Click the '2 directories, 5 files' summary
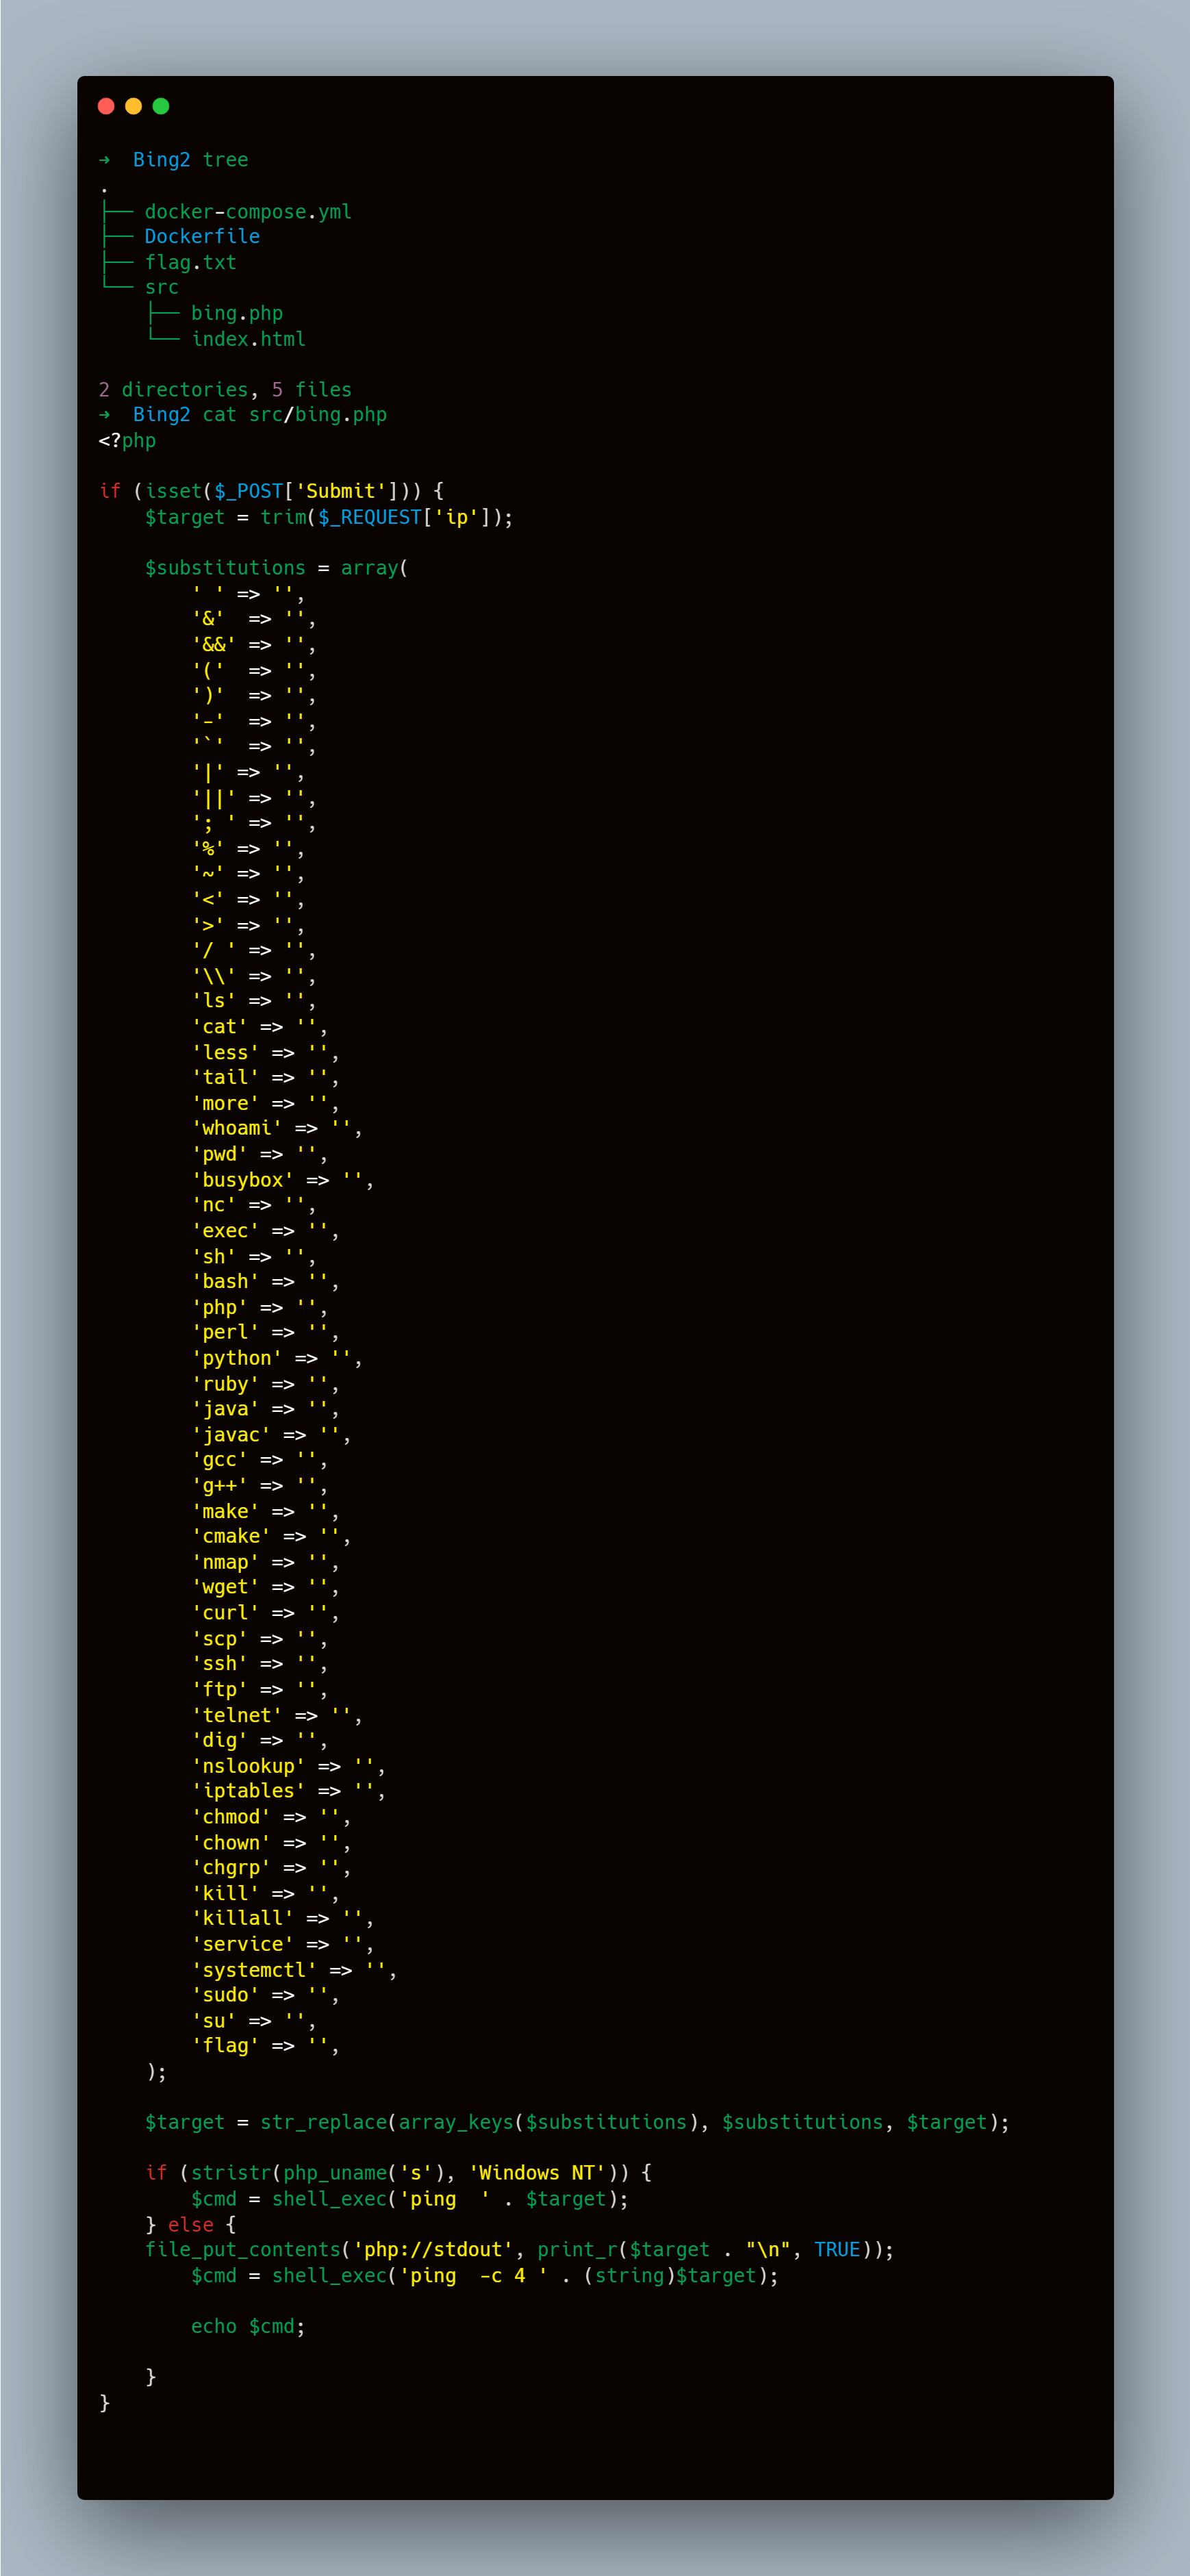1190x2576 pixels. (x=225, y=390)
